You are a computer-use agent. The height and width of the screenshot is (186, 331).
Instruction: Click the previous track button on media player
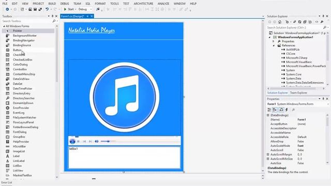[x=84, y=141]
